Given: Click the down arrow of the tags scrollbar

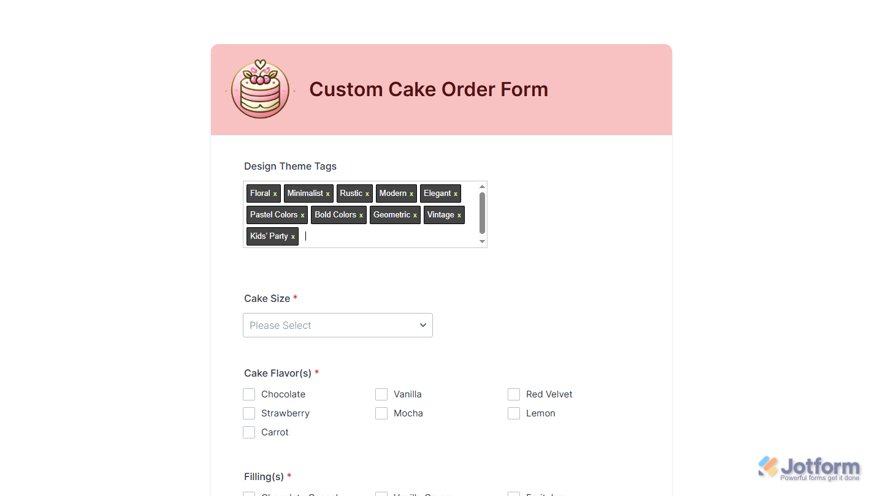Looking at the screenshot, I should pos(482,242).
